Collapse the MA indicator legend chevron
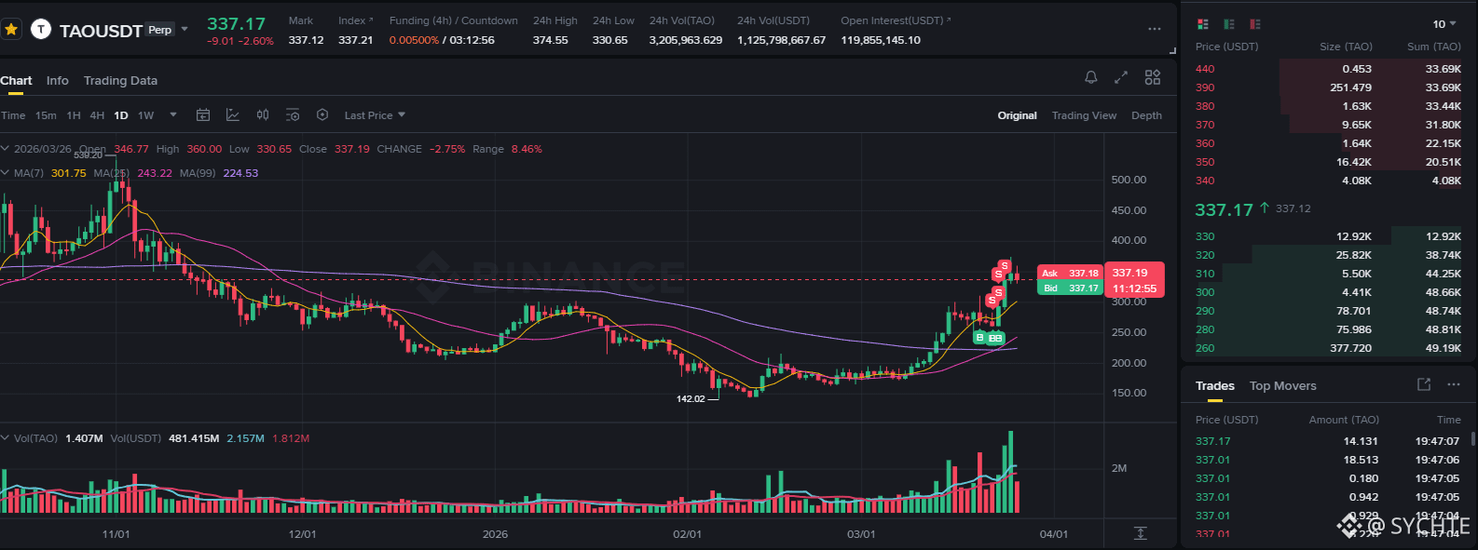The width and height of the screenshot is (1478, 550). click(x=6, y=173)
